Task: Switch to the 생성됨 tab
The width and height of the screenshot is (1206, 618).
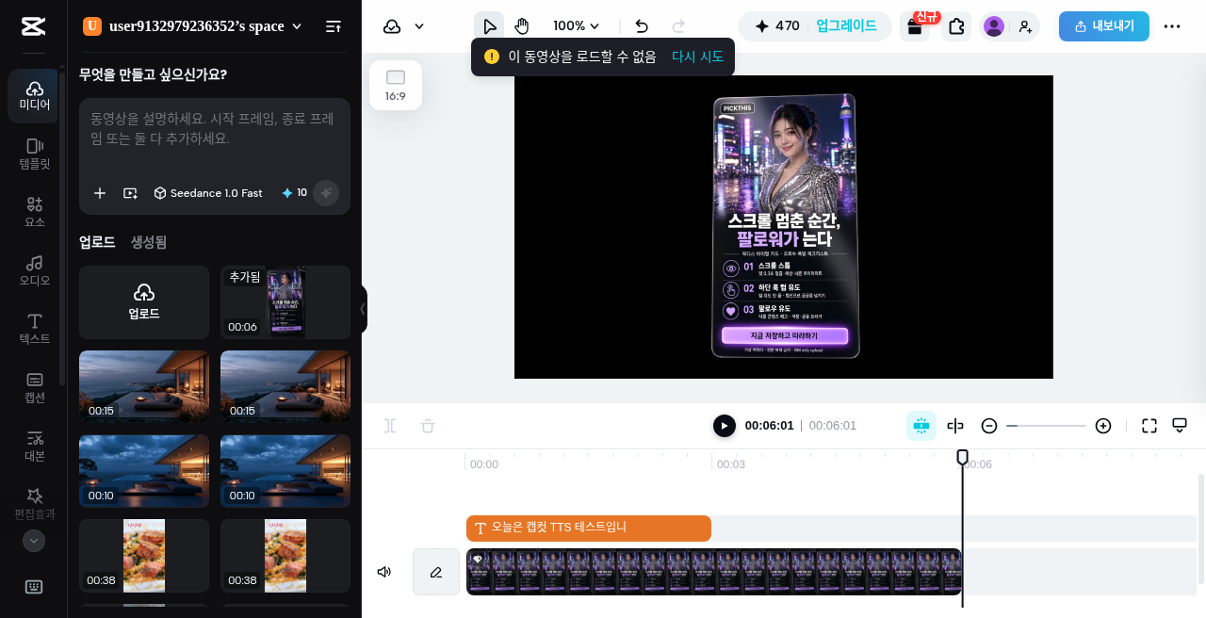Action: point(149,242)
